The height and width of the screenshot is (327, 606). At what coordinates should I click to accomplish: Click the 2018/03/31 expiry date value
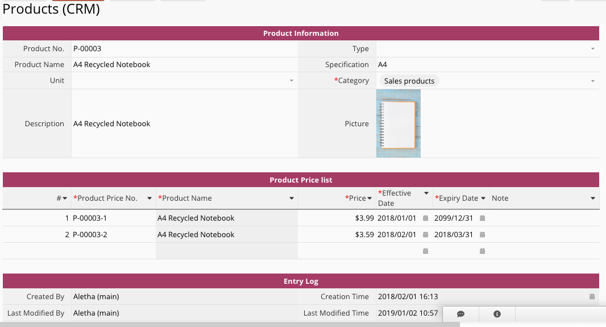pyautogui.click(x=454, y=235)
